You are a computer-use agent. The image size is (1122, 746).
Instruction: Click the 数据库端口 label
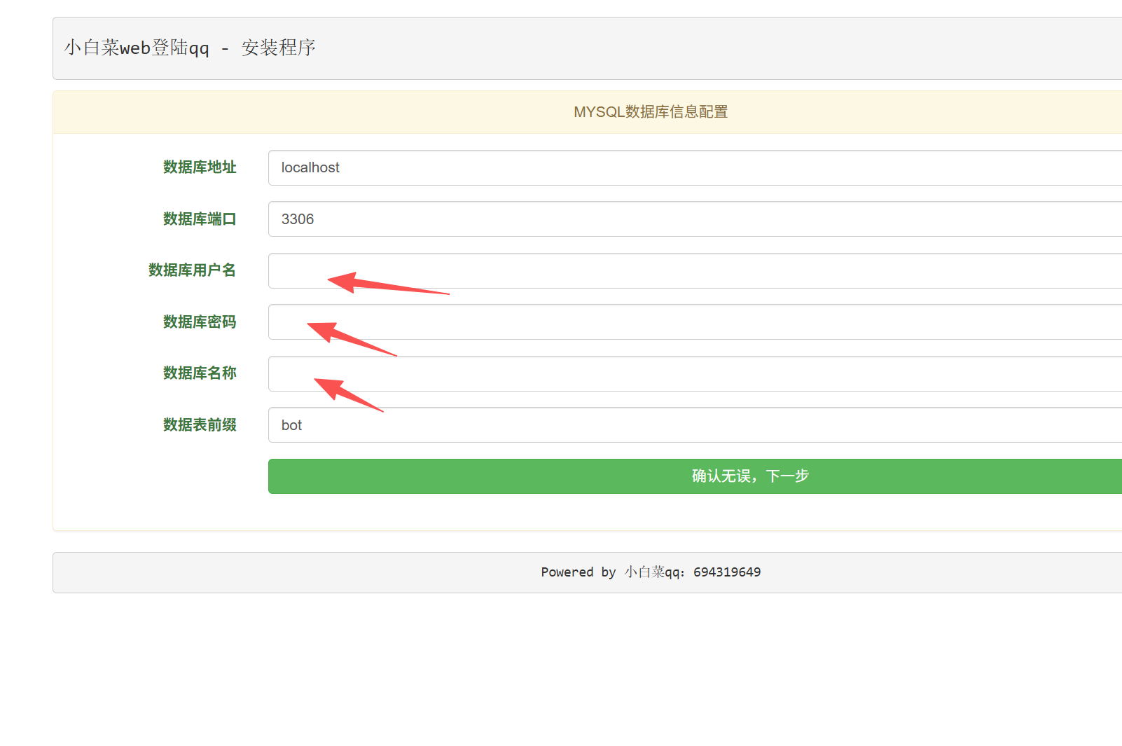pyautogui.click(x=200, y=219)
